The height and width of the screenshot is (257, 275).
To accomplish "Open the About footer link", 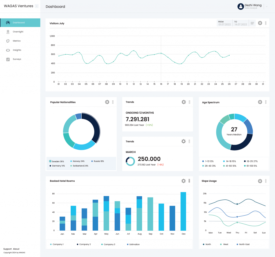I will tap(16, 249).
